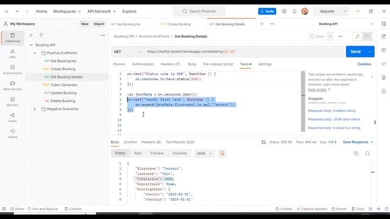Screen dimensions: 390x219
Task: Open the Test Results (2/2) tab
Action: click(180, 142)
